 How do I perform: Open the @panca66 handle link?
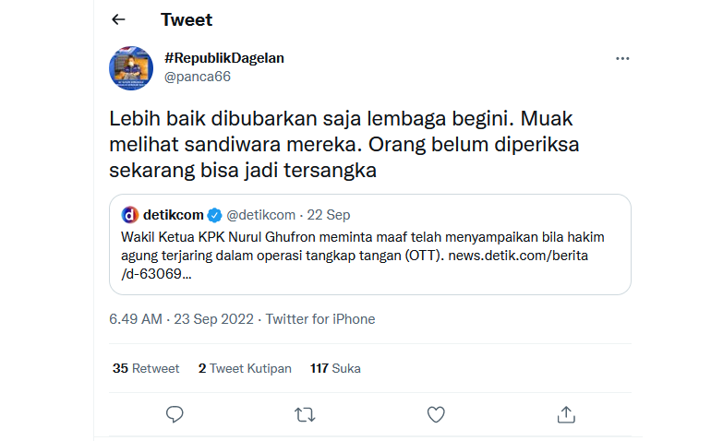(197, 77)
